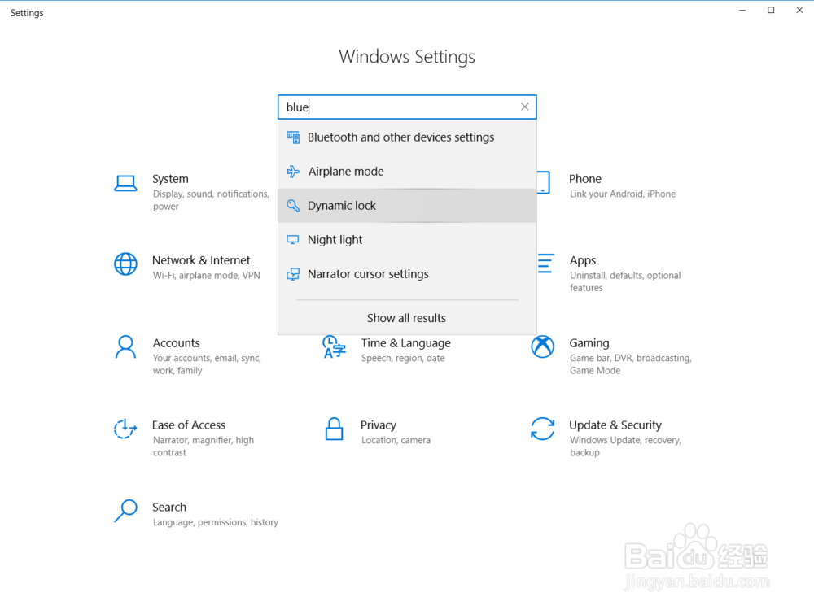
Task: Click the Time & Language icon
Action: pyautogui.click(x=334, y=347)
